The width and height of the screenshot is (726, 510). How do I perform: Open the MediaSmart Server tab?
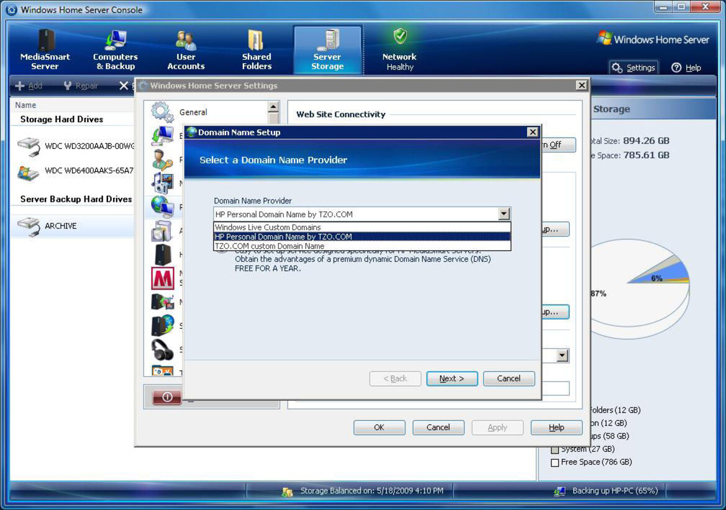coord(45,50)
